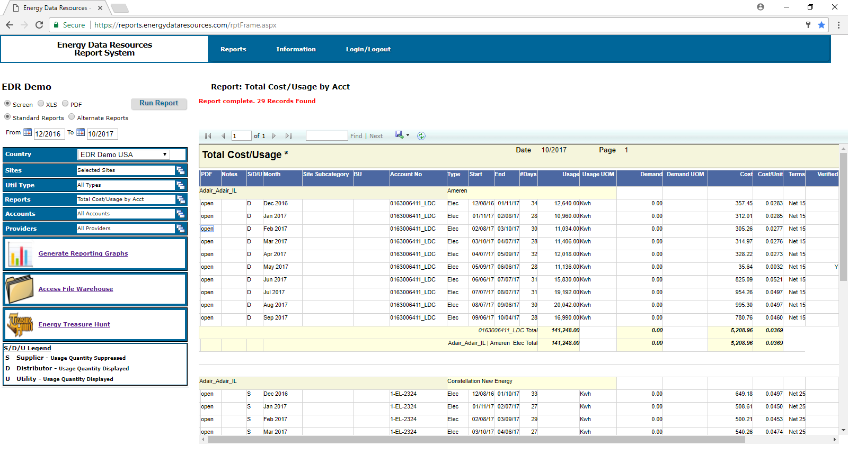This screenshot has height=455, width=848.
Task: Go to previous report page arrow
Action: [223, 136]
